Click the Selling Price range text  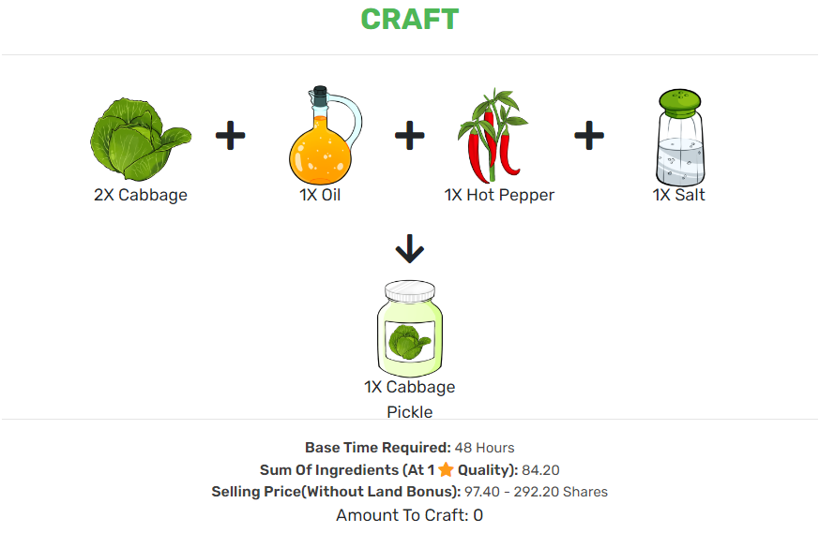tap(536, 492)
